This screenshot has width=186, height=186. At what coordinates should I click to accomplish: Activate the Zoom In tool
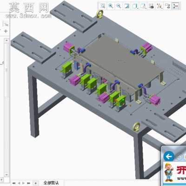click(x=111, y=6)
